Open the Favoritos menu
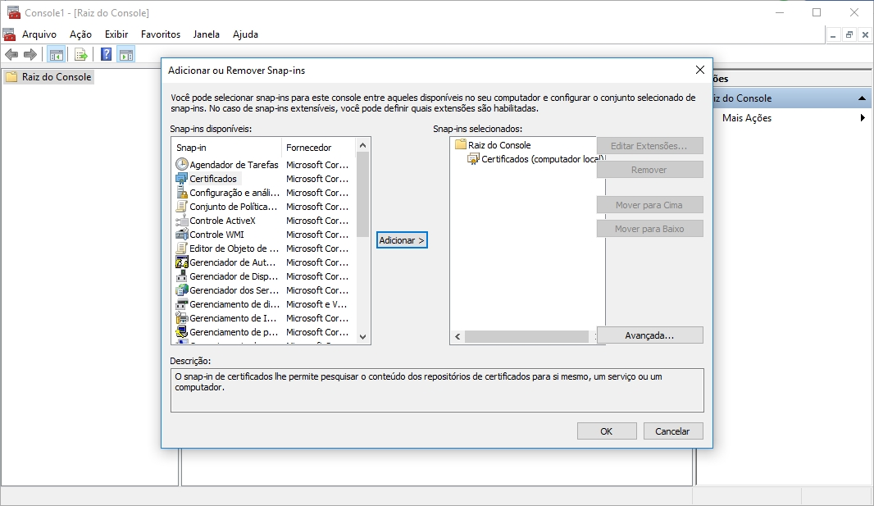The width and height of the screenshot is (874, 506). coord(161,34)
